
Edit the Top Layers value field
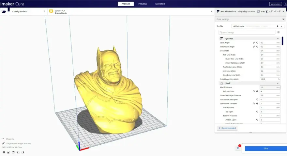(x=270, y=112)
